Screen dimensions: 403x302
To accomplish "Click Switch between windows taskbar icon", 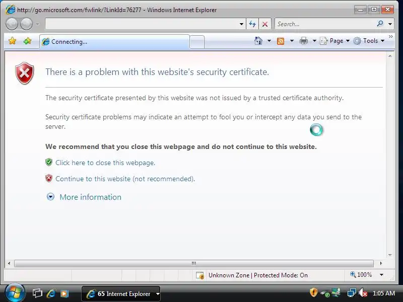I will coord(37,293).
